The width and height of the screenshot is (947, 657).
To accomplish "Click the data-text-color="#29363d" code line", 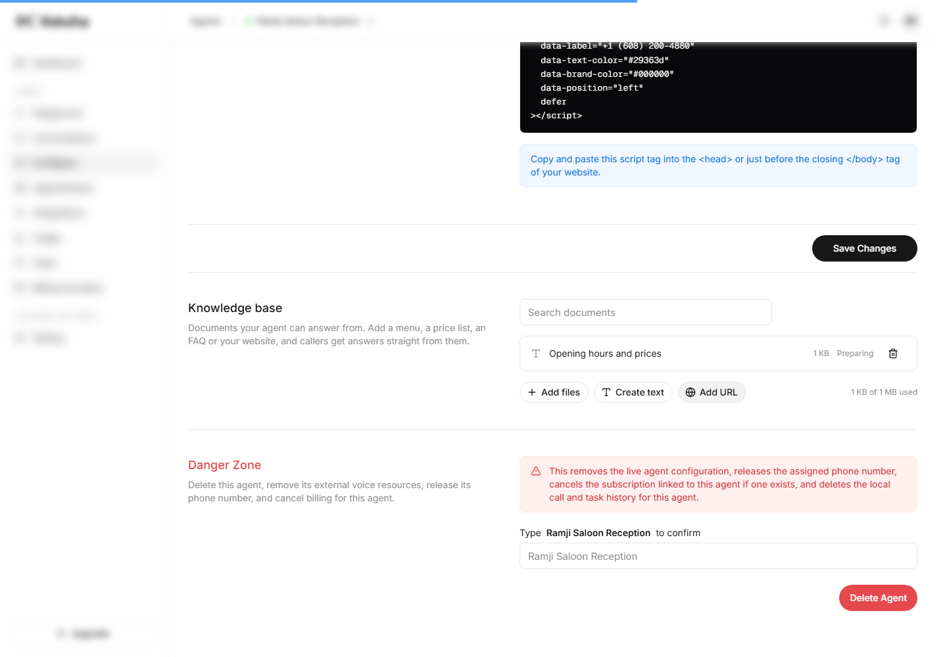I will click(604, 60).
